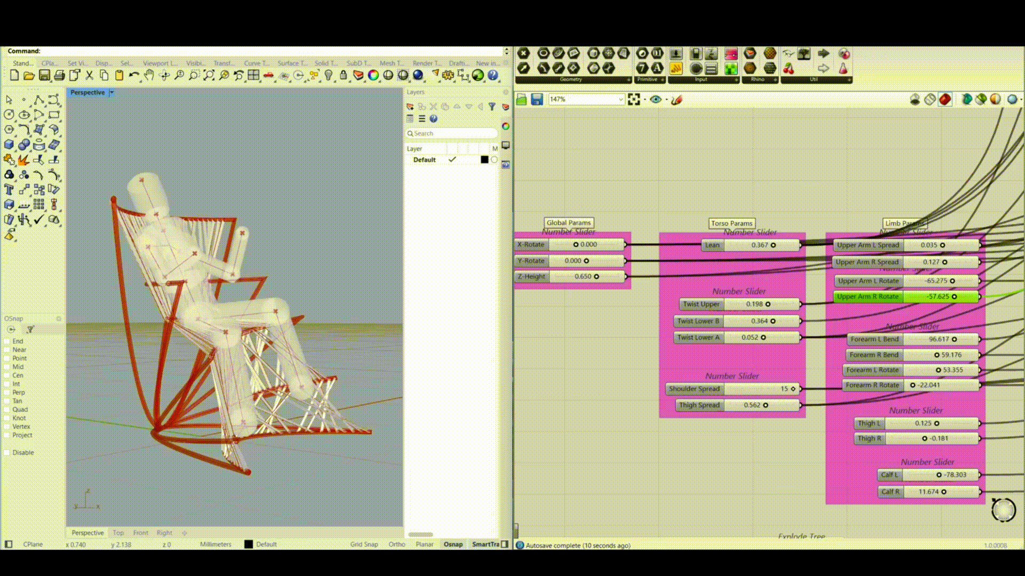Switch to the Top viewport tab

(x=118, y=533)
